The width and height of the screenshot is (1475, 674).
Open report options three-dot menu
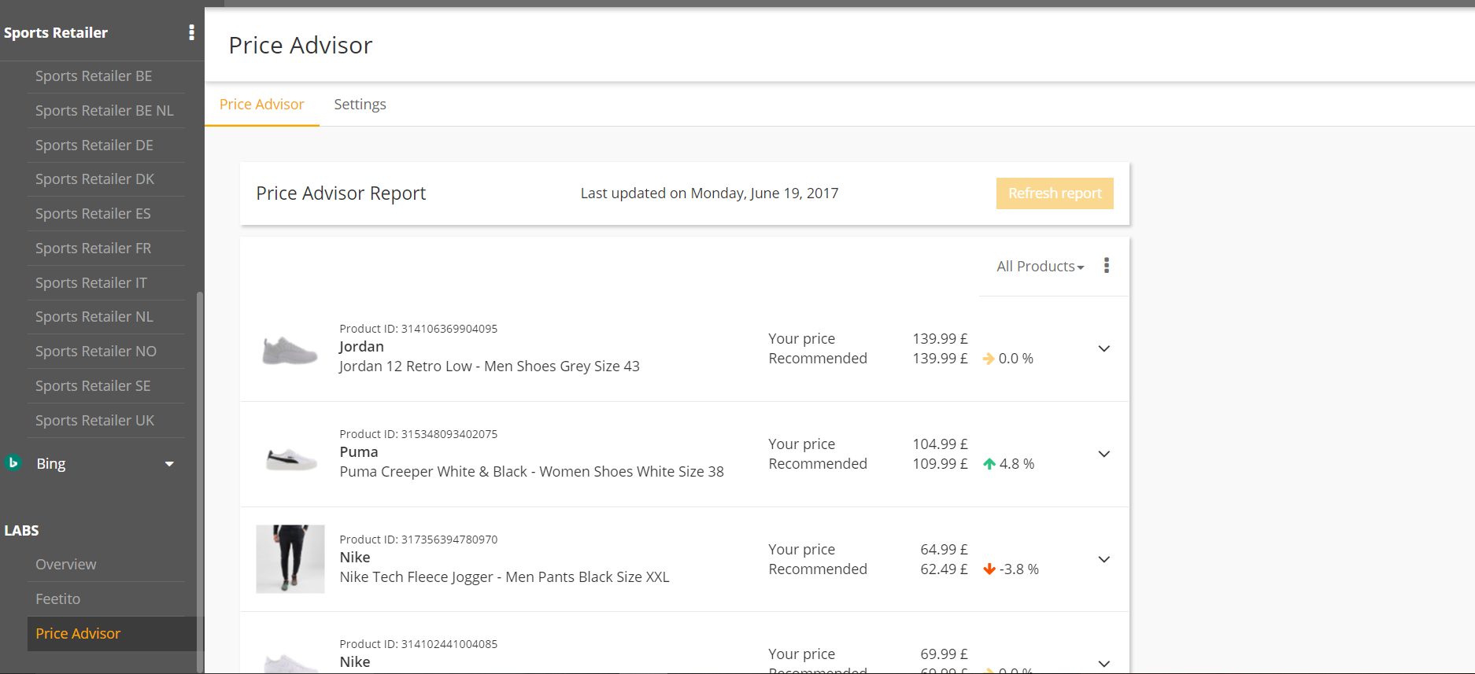click(1107, 266)
